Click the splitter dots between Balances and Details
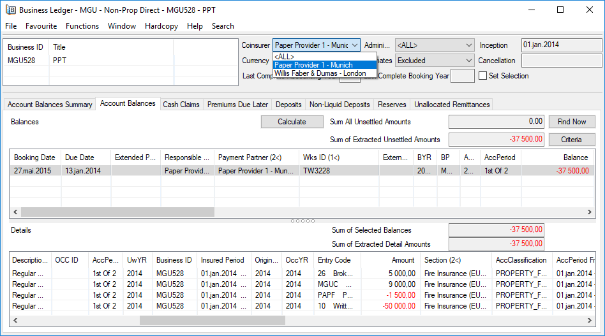The image size is (605, 336). pyautogui.click(x=302, y=221)
